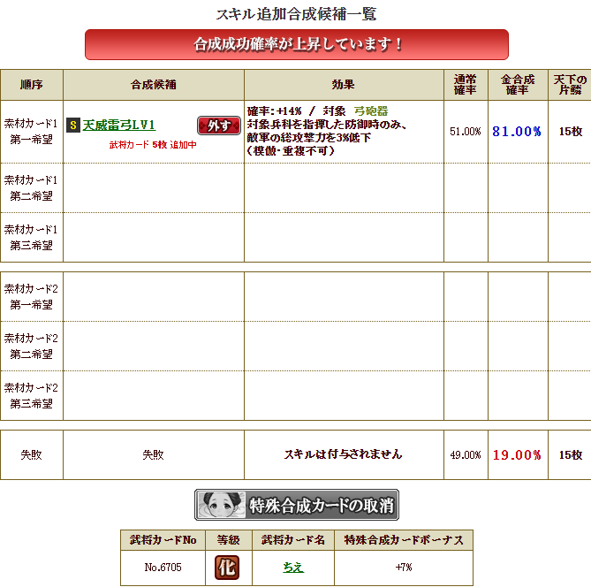Click the 外す remove button

(219, 126)
